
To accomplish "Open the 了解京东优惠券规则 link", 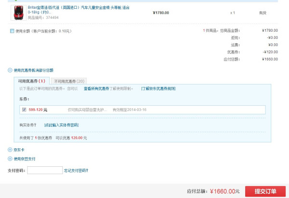I will [158, 88].
